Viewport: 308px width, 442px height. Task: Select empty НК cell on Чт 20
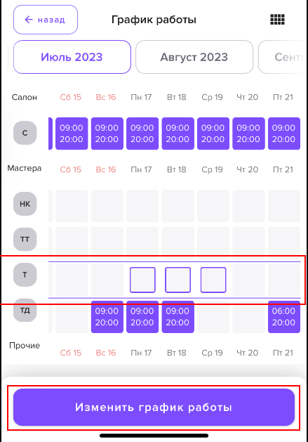click(248, 206)
